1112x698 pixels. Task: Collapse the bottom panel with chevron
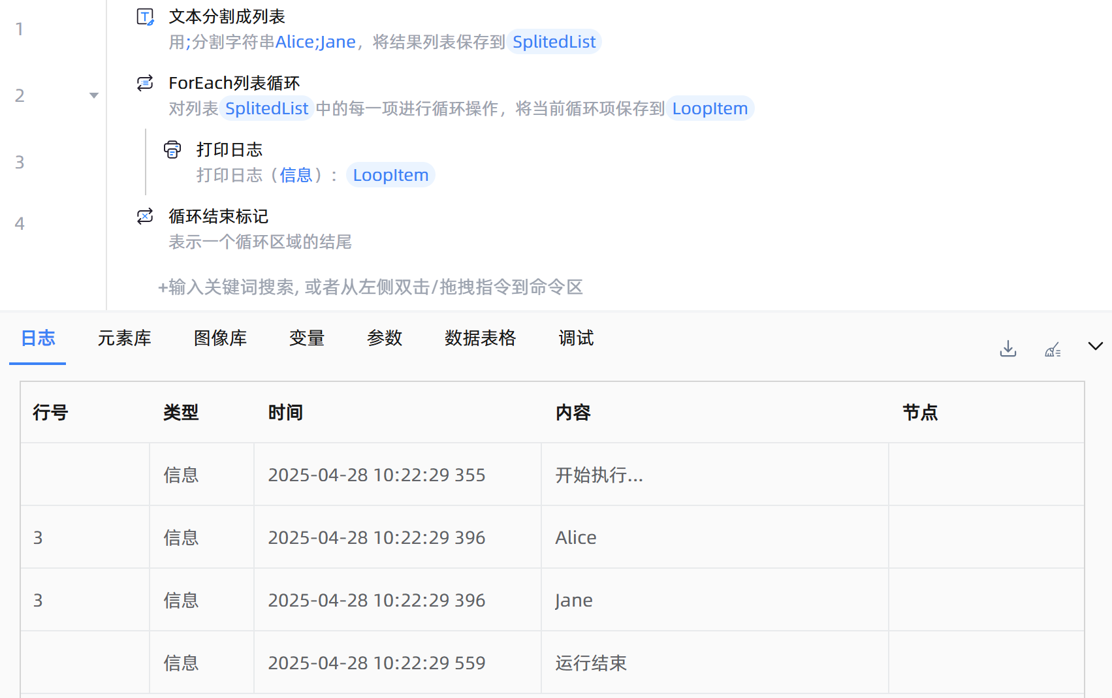(x=1095, y=346)
